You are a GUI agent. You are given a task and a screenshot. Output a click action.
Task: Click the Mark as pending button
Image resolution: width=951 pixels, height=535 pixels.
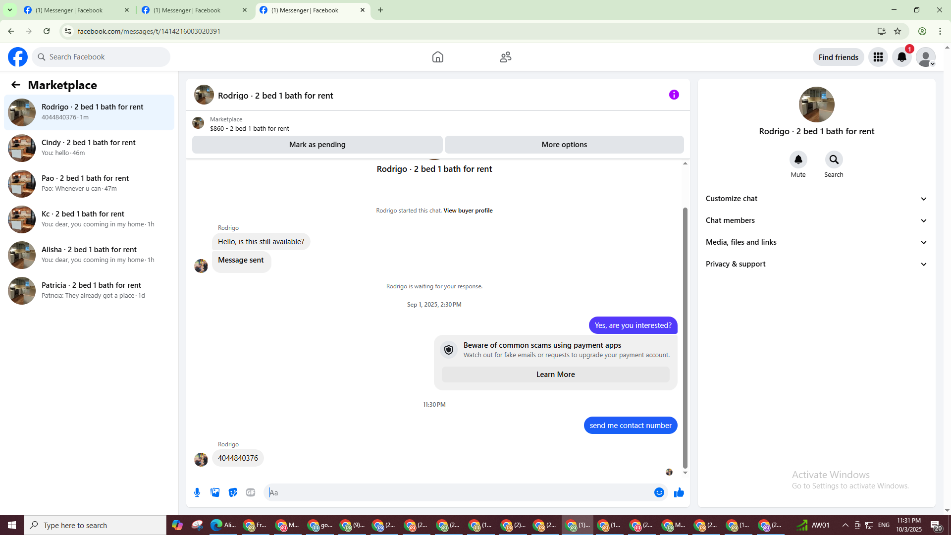point(317,145)
